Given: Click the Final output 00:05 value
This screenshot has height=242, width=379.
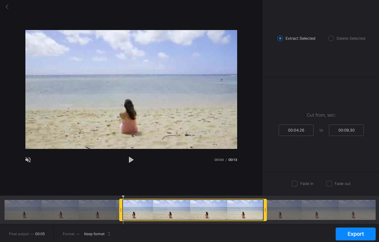Looking at the screenshot, I should pos(40,234).
